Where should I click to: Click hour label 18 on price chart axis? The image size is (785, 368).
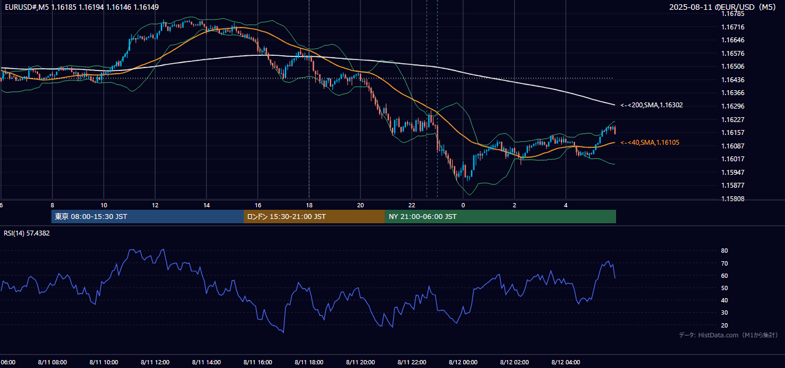(x=309, y=205)
